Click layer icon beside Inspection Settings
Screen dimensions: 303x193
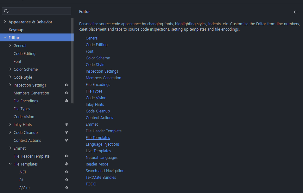click(x=67, y=85)
